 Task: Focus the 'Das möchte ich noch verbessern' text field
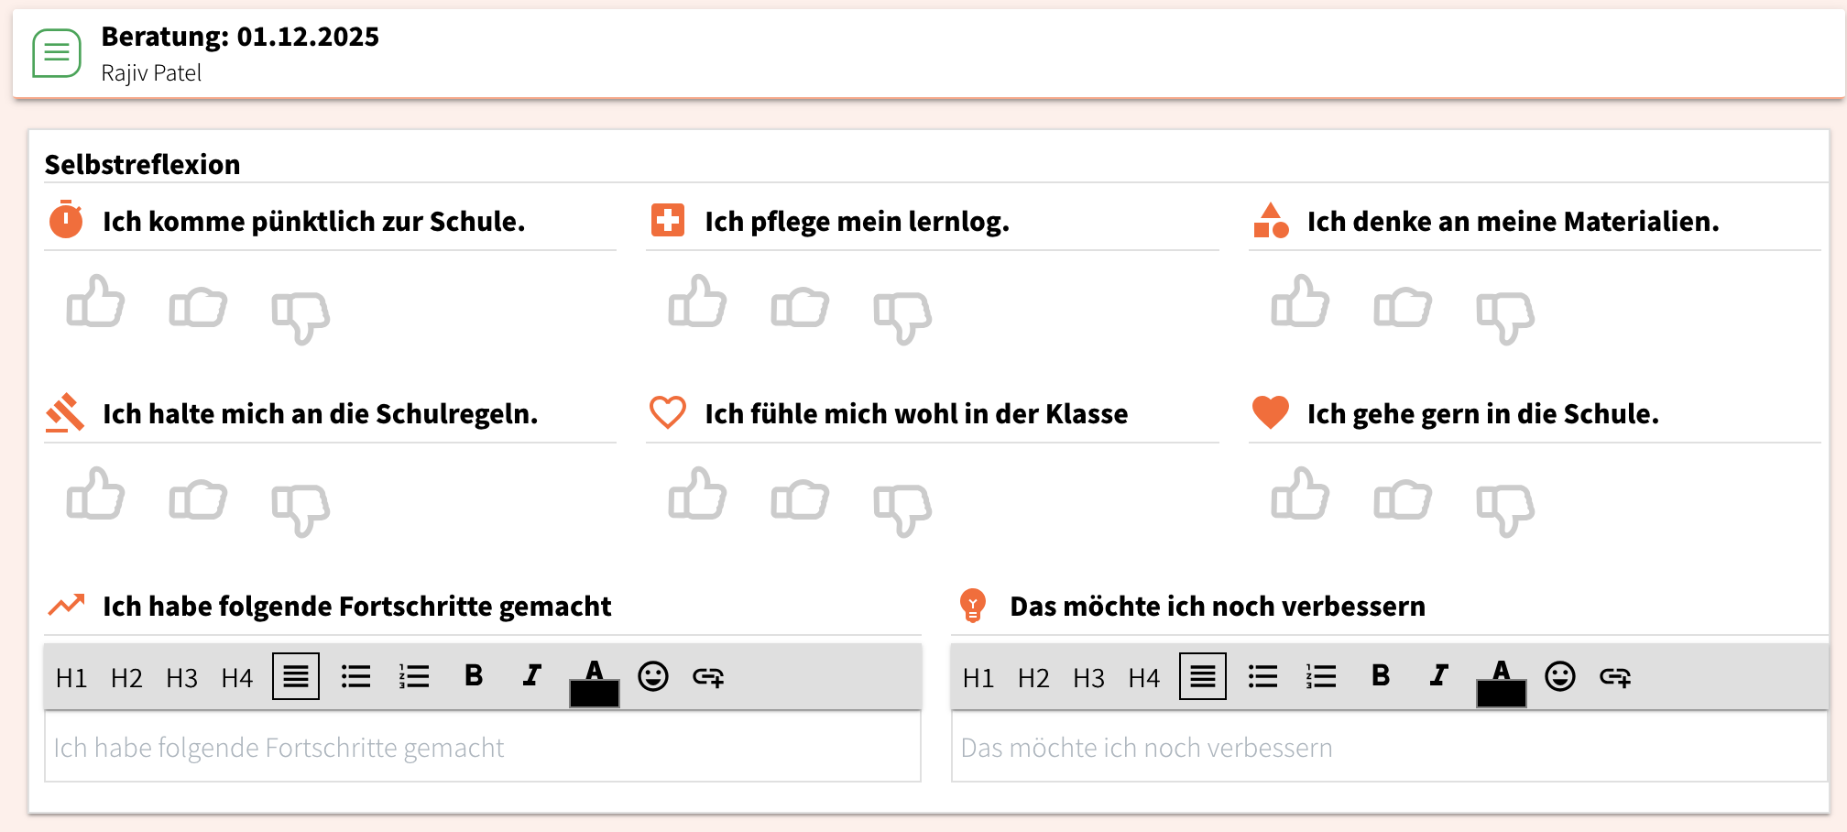[x=1389, y=748]
